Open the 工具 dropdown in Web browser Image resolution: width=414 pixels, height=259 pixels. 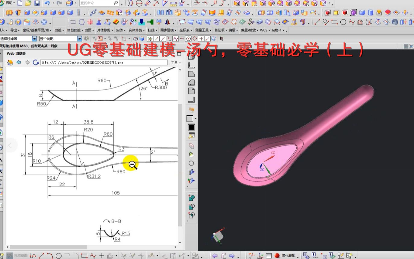[x=176, y=62]
